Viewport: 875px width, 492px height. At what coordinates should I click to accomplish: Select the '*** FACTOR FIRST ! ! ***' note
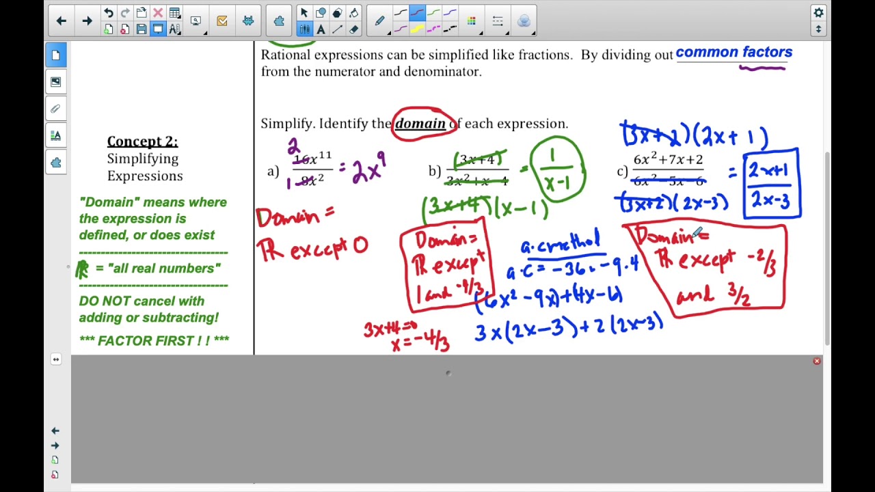[x=154, y=340]
